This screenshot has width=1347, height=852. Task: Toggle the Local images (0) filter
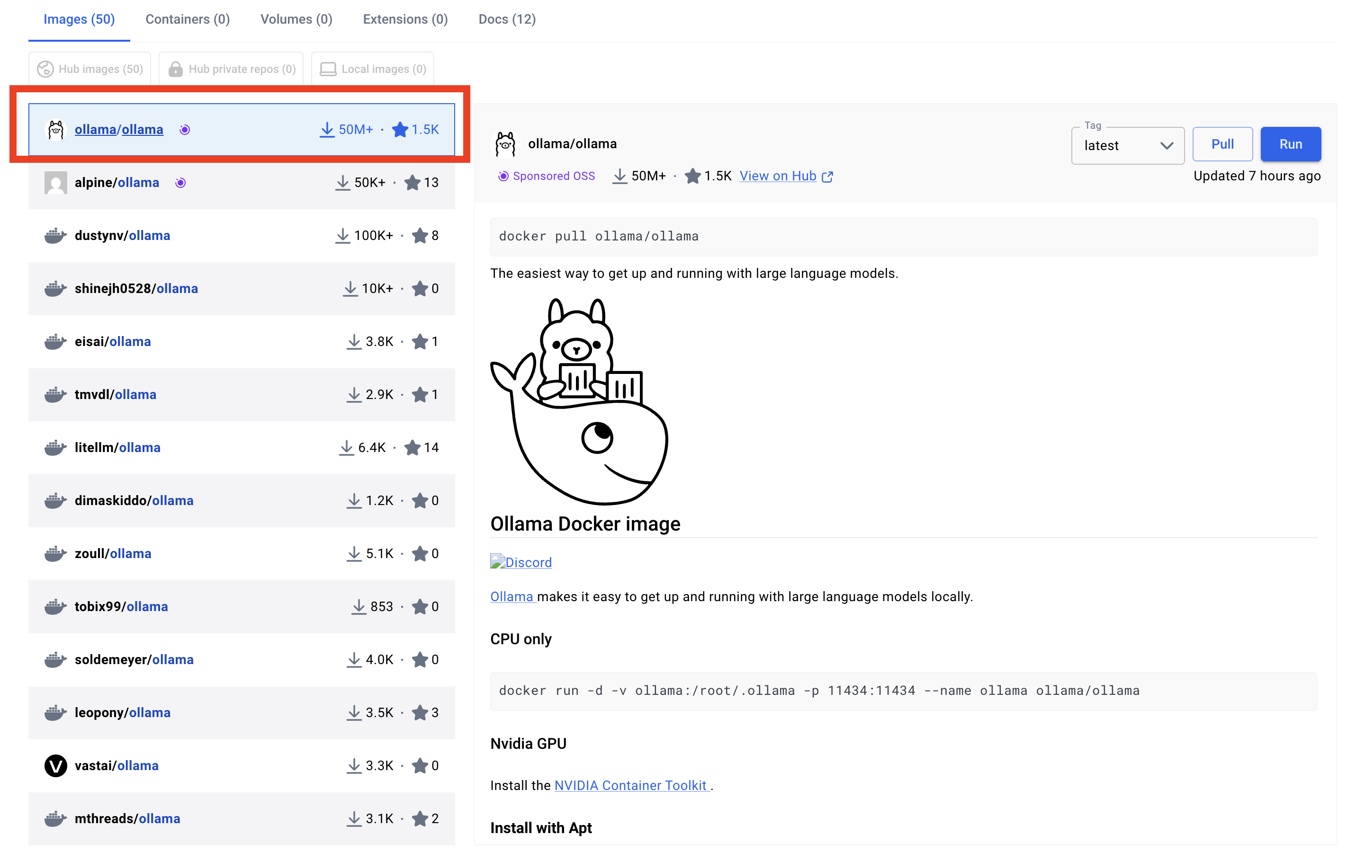pyautogui.click(x=373, y=69)
